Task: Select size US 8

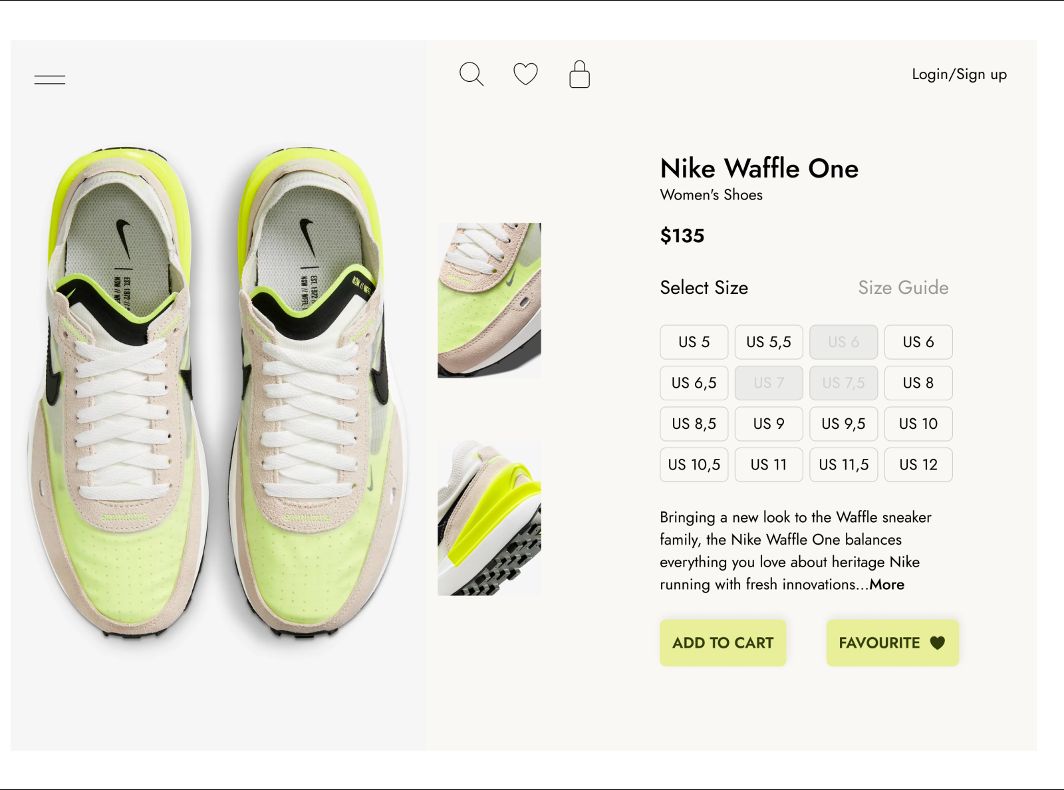Action: coord(918,383)
